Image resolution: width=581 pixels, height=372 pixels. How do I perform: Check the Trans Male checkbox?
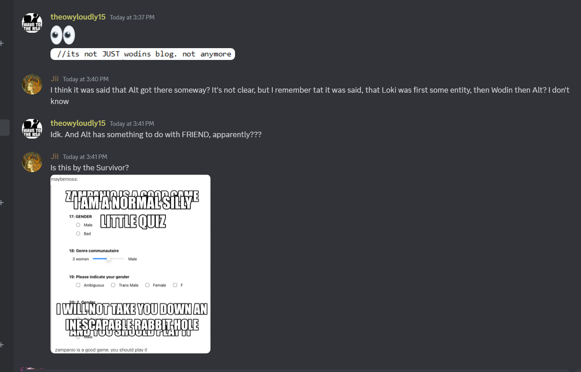(113, 285)
